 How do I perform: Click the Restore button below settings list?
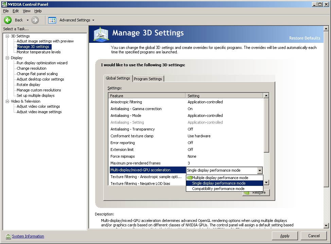click(256, 193)
